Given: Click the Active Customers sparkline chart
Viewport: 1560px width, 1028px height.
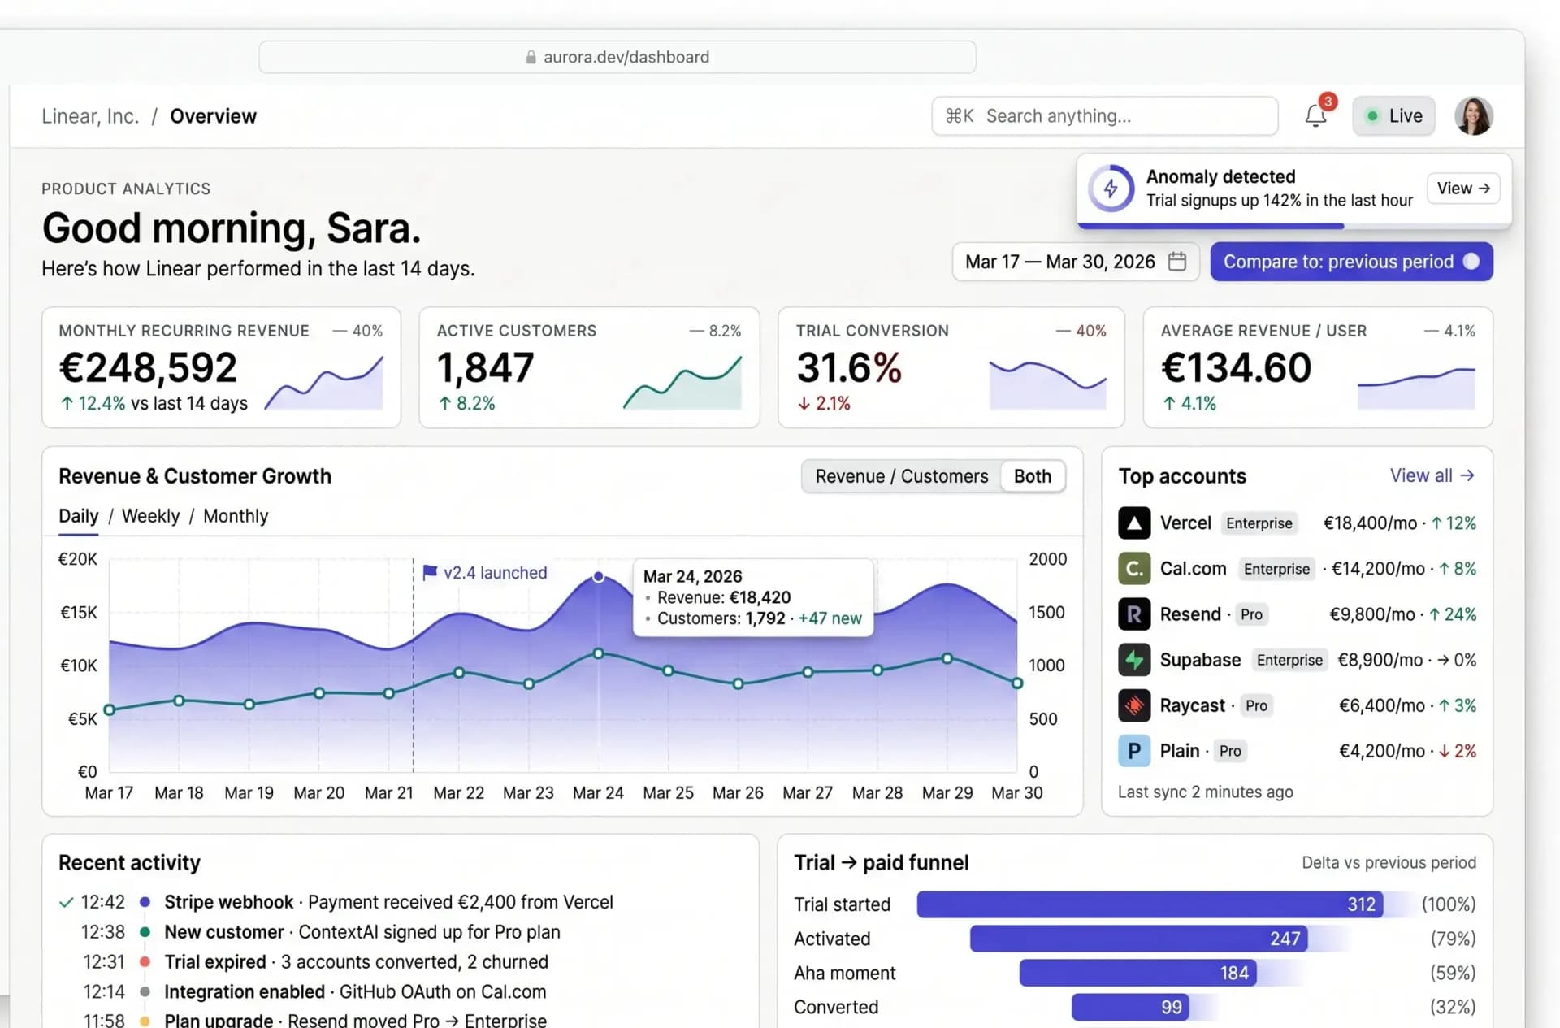Looking at the screenshot, I should click(x=682, y=382).
